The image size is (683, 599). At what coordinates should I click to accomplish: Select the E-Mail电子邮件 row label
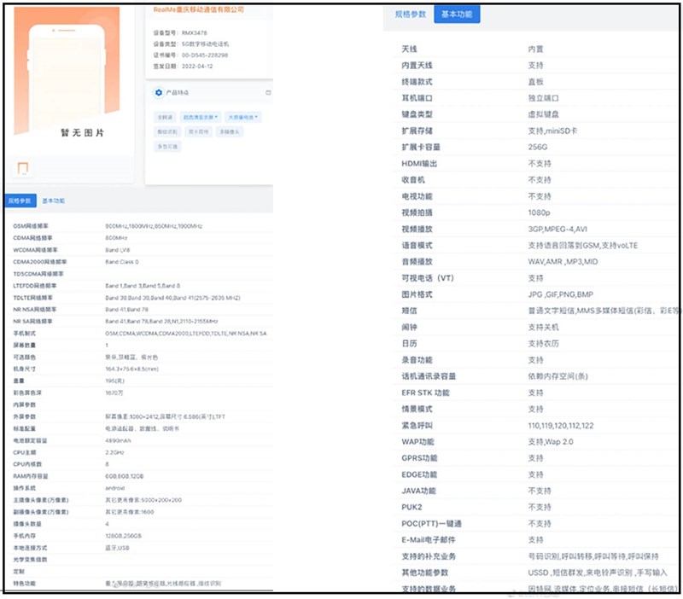pyautogui.click(x=429, y=540)
